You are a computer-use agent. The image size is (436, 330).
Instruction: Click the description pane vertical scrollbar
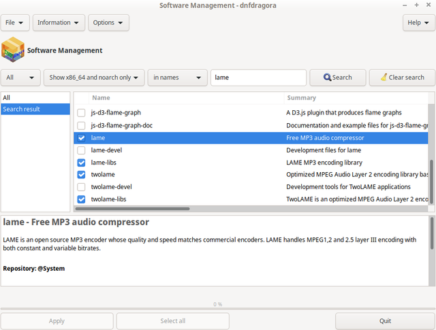pos(431,233)
